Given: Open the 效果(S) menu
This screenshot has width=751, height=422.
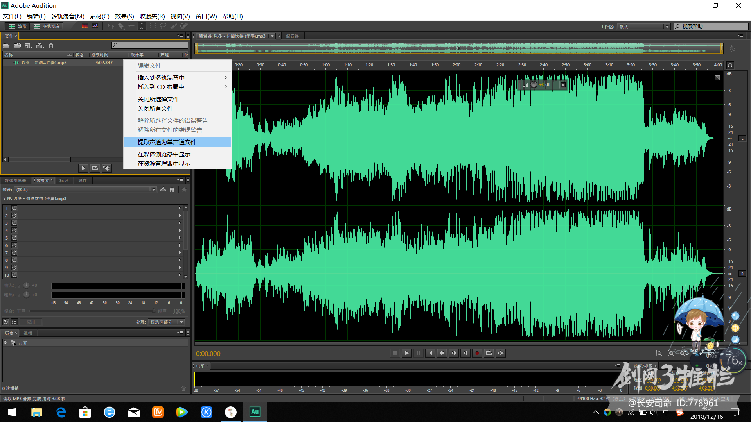Looking at the screenshot, I should (124, 16).
